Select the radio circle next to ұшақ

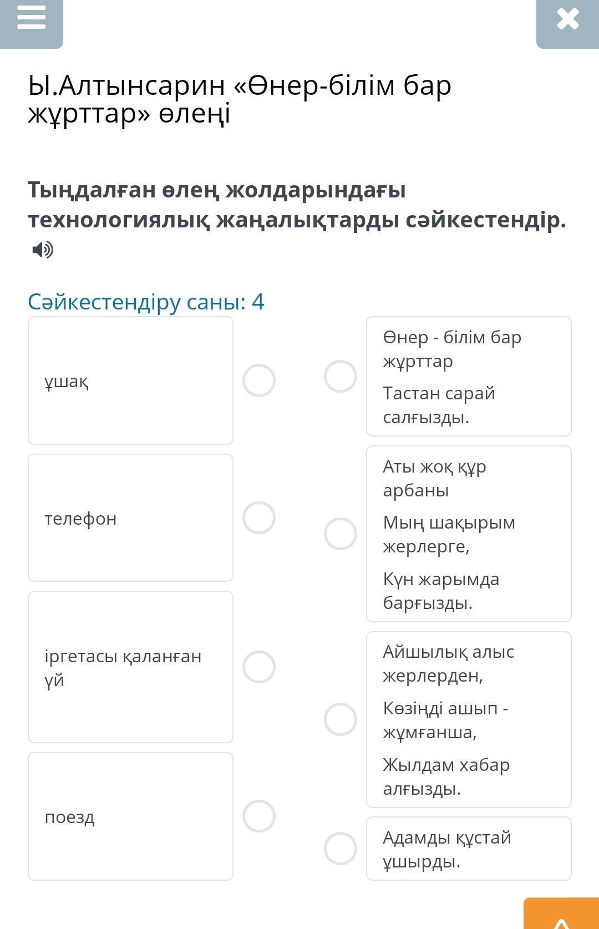259,380
